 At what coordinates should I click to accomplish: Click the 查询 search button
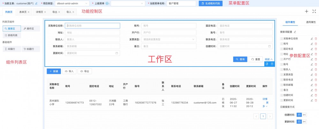pos(240,59)
